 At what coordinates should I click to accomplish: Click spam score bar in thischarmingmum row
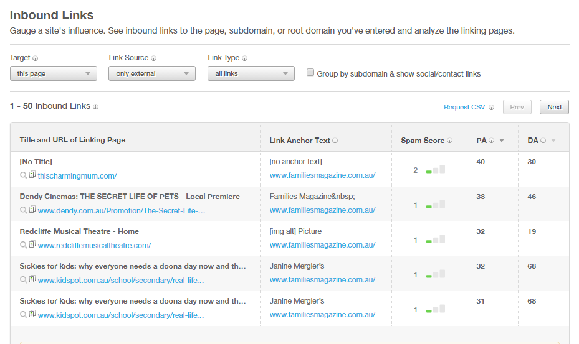pyautogui.click(x=436, y=170)
